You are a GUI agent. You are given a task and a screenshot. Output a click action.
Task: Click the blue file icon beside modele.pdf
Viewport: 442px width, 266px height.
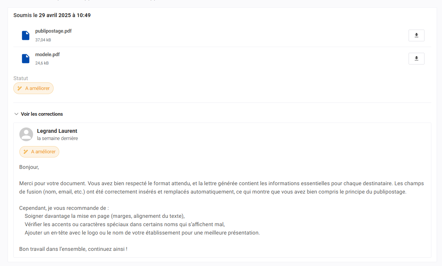[x=25, y=58]
